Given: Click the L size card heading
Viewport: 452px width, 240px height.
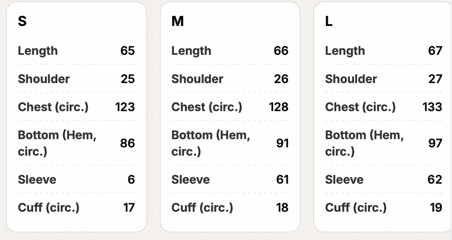Looking at the screenshot, I should pyautogui.click(x=329, y=22).
